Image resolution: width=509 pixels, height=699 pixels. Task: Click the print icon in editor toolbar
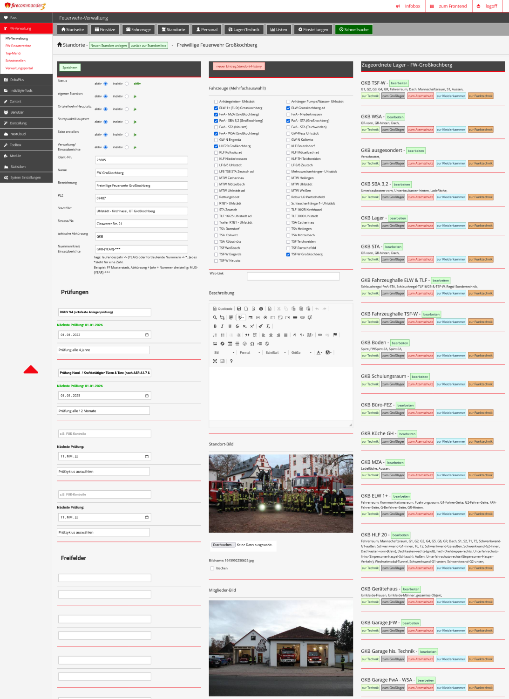click(261, 309)
